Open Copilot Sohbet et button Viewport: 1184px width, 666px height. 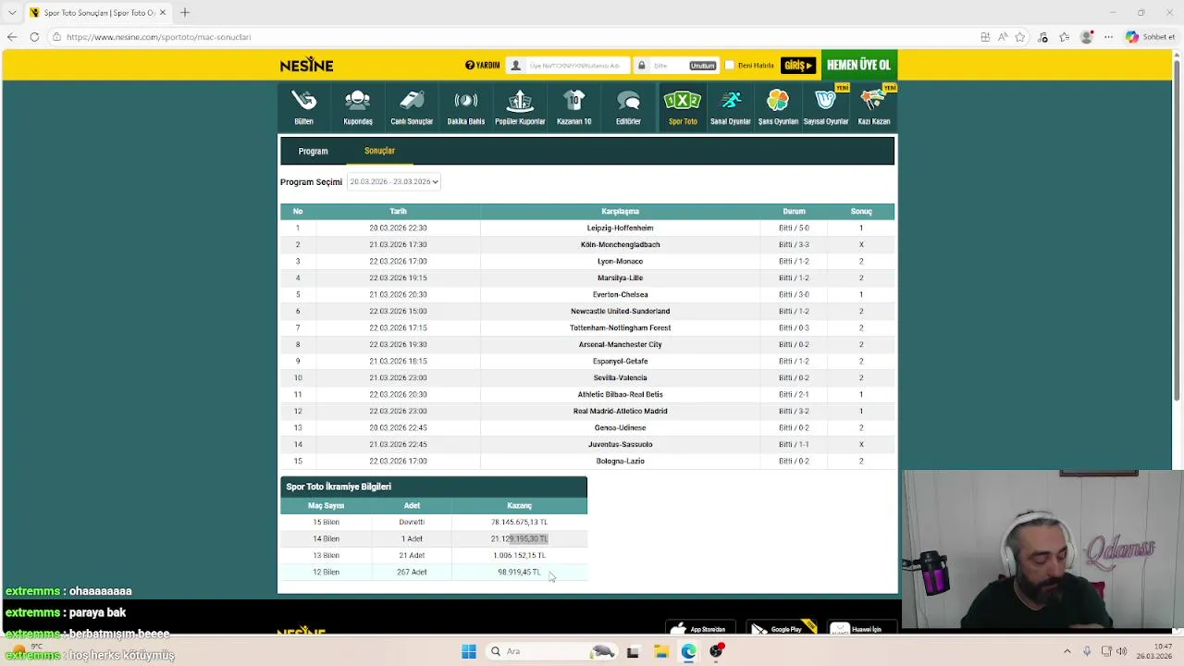click(x=1151, y=37)
